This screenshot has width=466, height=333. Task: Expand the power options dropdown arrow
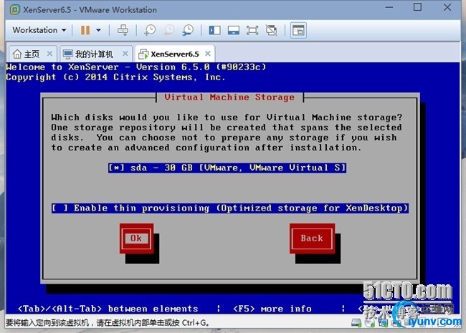pos(98,30)
